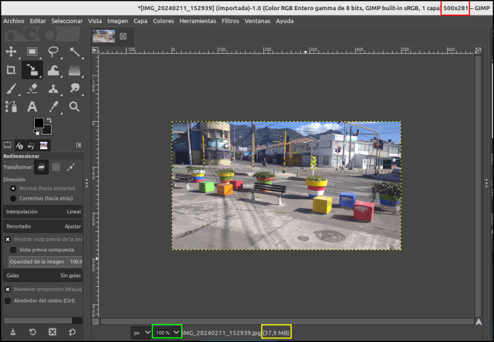Screen dimensions: 494x342
Task: Open the Archivo menu
Action: (14, 21)
